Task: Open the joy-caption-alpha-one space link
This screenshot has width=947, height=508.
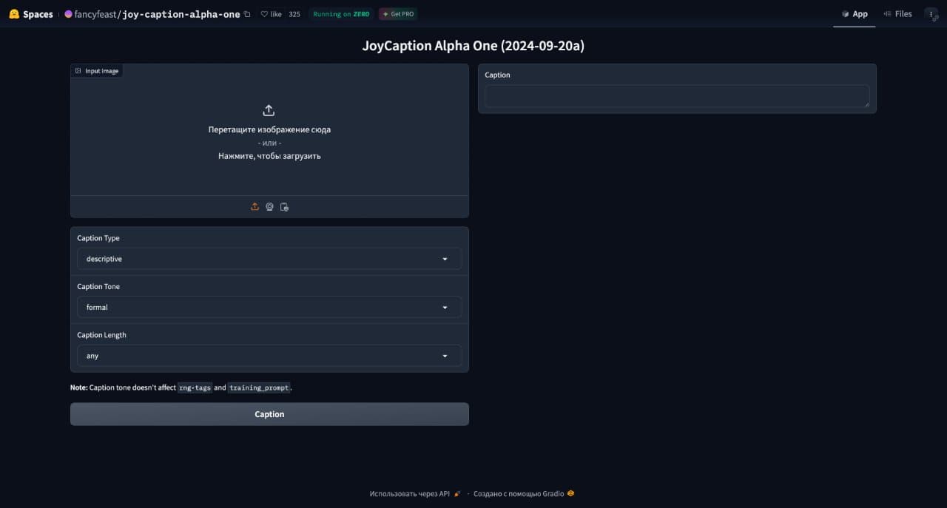Action: (181, 14)
